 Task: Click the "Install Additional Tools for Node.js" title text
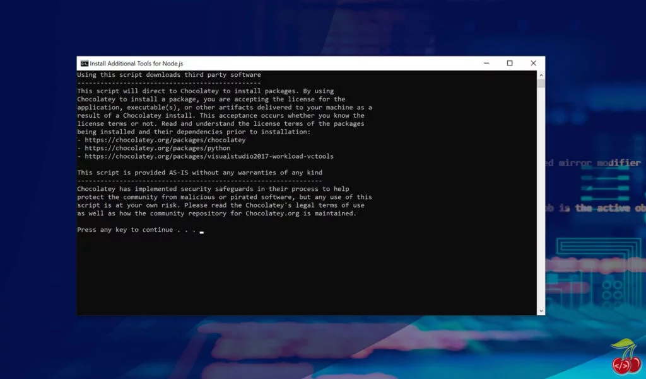click(x=136, y=64)
